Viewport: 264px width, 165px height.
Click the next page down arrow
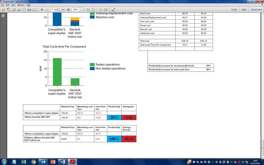47,10
